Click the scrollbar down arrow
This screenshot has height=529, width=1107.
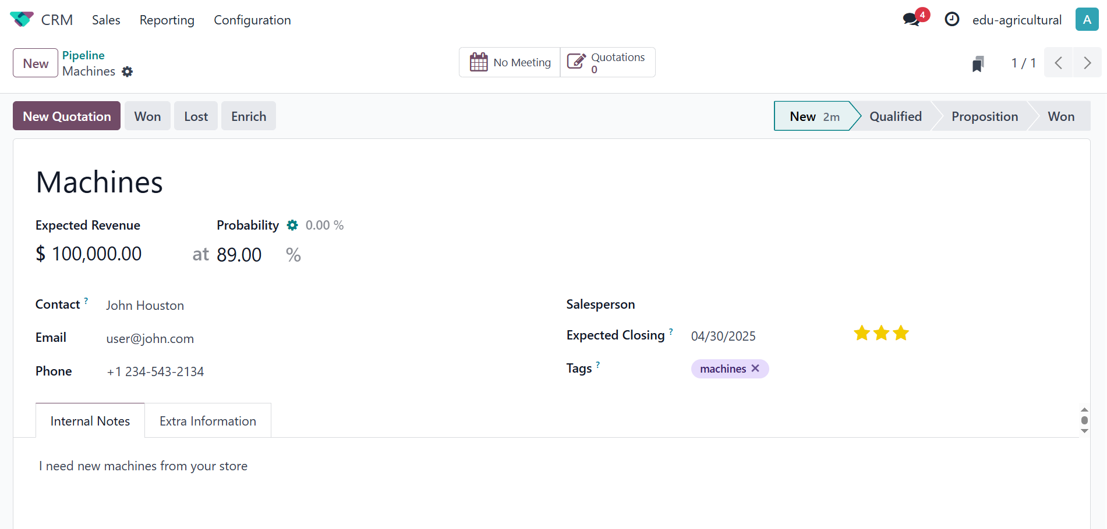tap(1084, 431)
